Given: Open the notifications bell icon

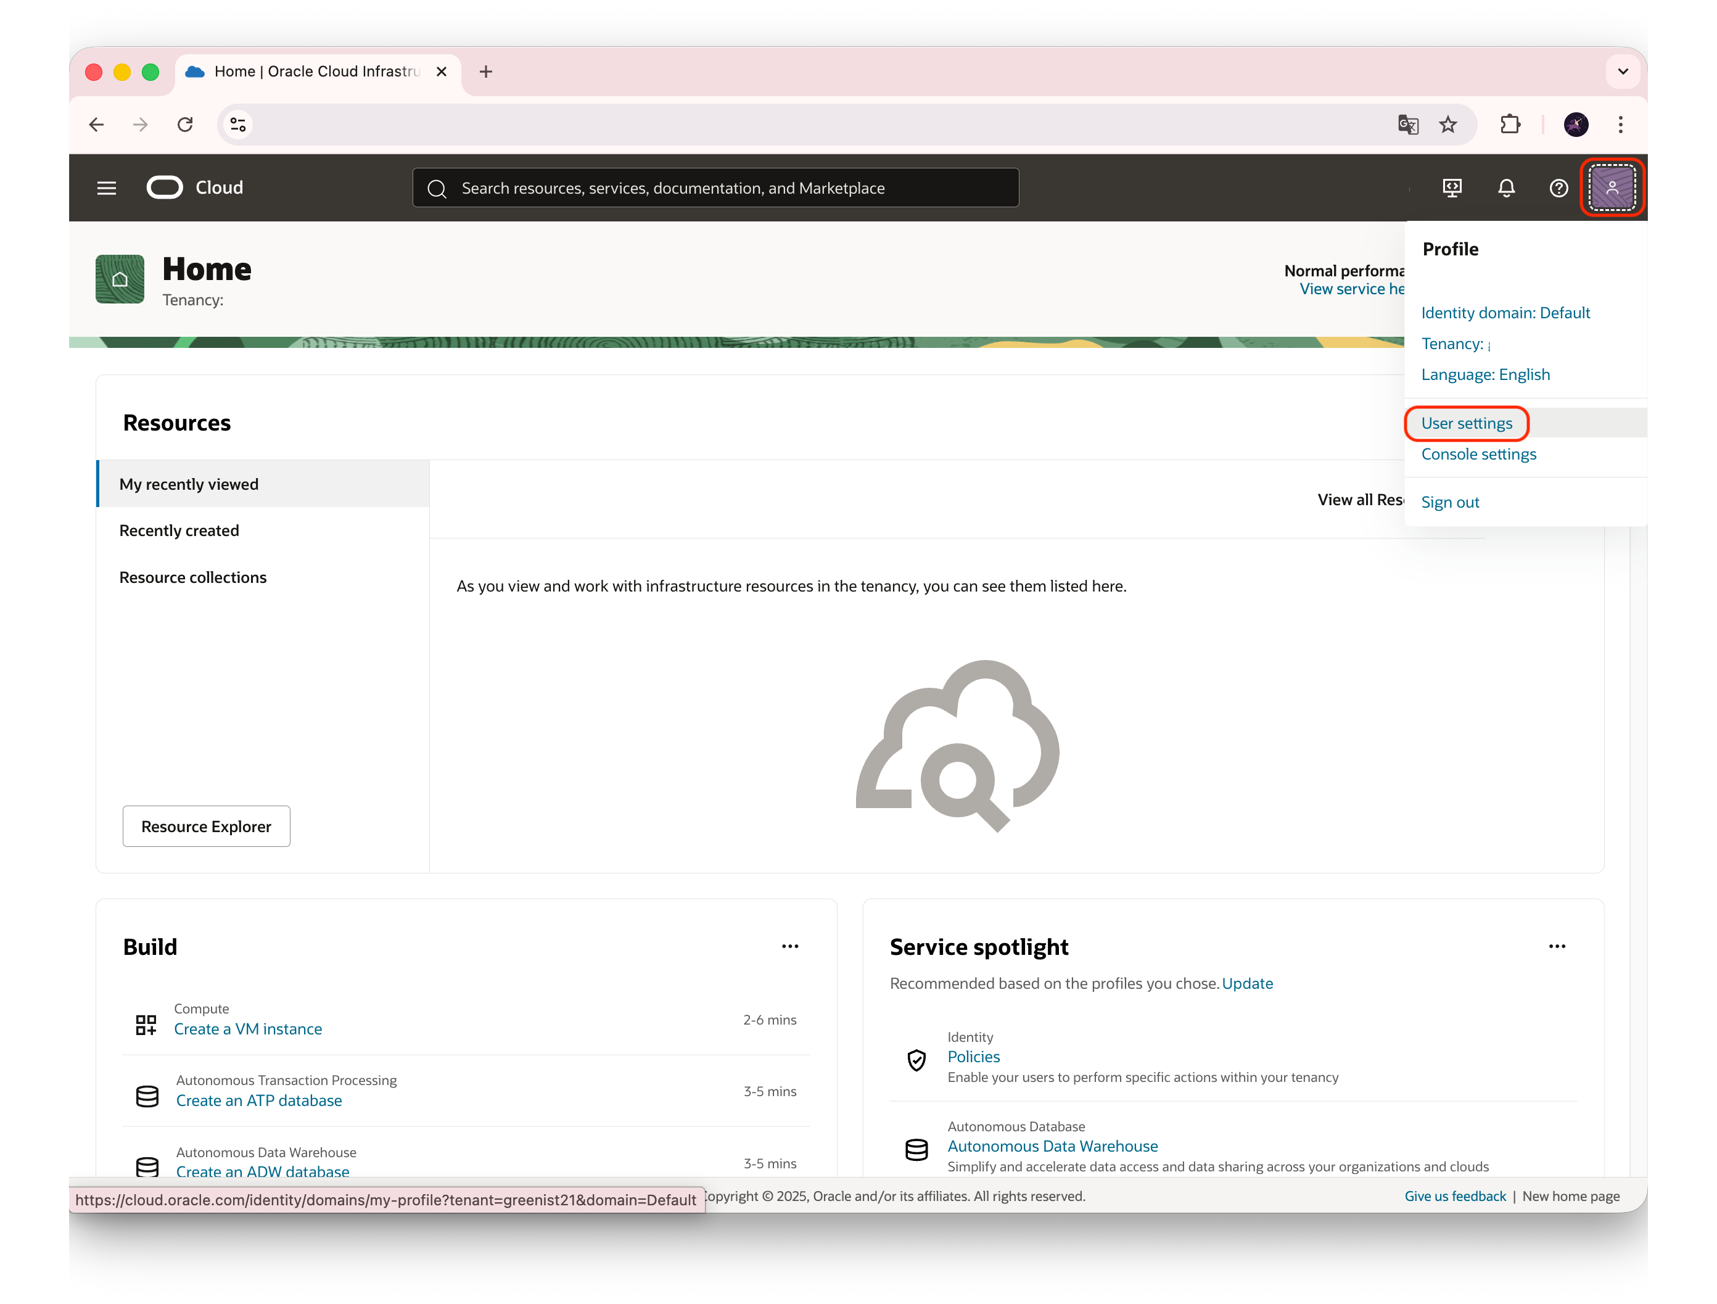Looking at the screenshot, I should tap(1506, 188).
